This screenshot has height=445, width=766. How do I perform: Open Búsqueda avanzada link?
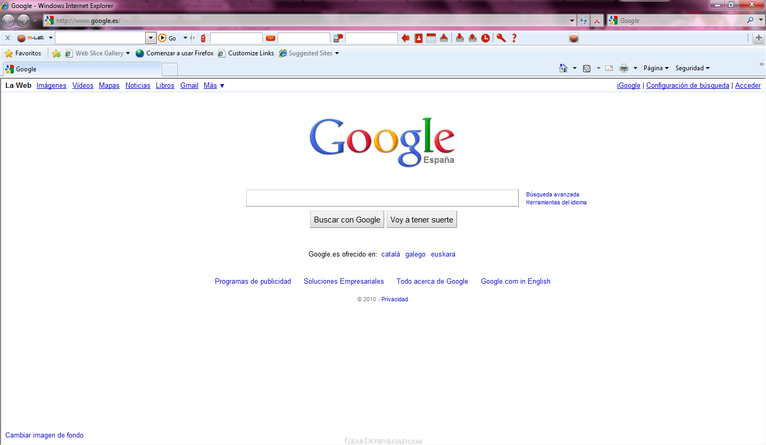tap(553, 194)
